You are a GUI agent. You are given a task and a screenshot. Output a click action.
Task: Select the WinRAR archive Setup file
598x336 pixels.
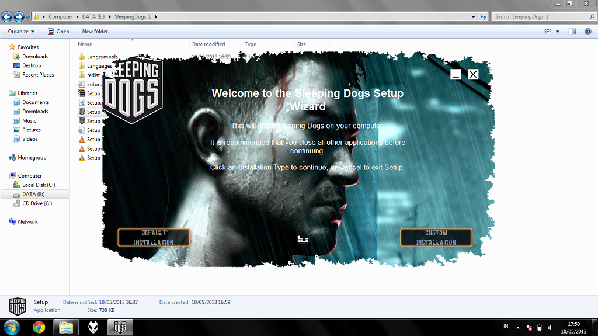(x=89, y=93)
